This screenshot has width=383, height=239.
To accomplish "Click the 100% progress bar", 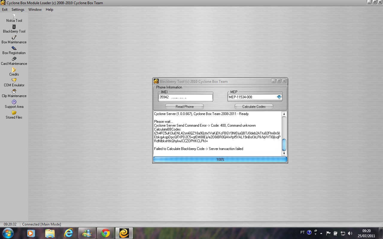I will [x=220, y=160].
